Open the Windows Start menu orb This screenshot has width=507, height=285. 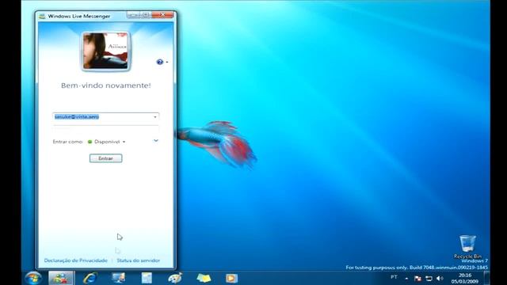coord(33,278)
